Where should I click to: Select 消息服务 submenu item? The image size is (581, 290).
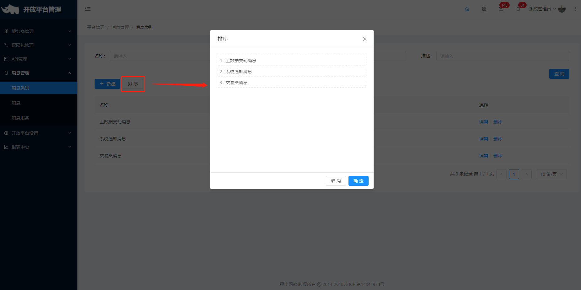pyautogui.click(x=38, y=118)
